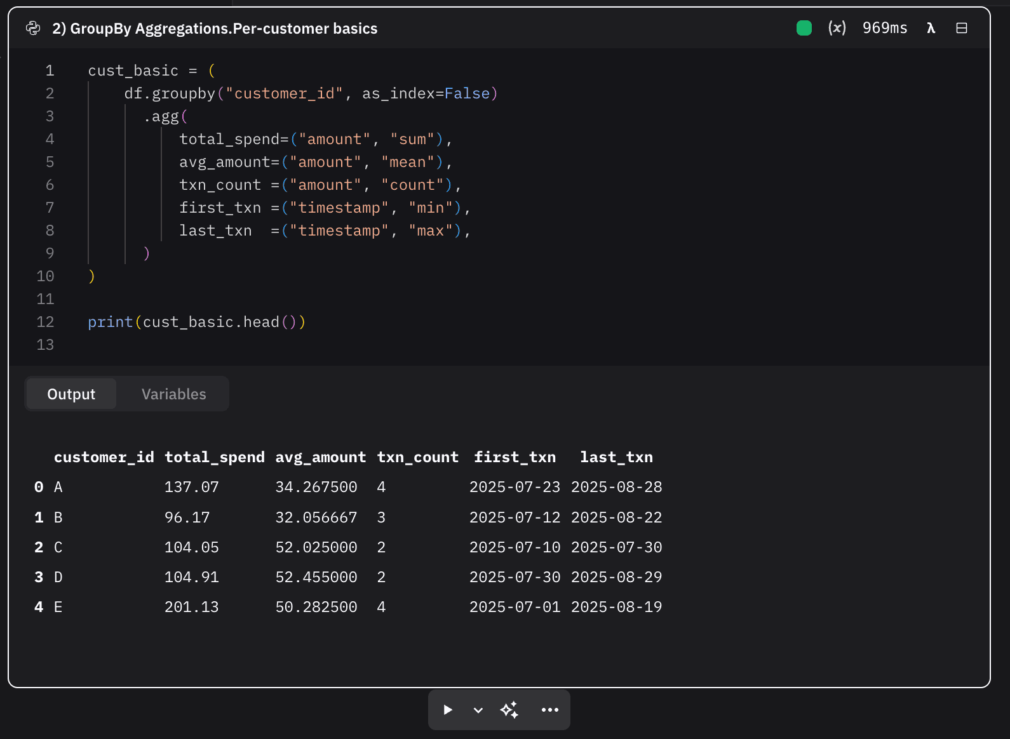
Task: Switch to the Output tab
Action: coord(71,394)
